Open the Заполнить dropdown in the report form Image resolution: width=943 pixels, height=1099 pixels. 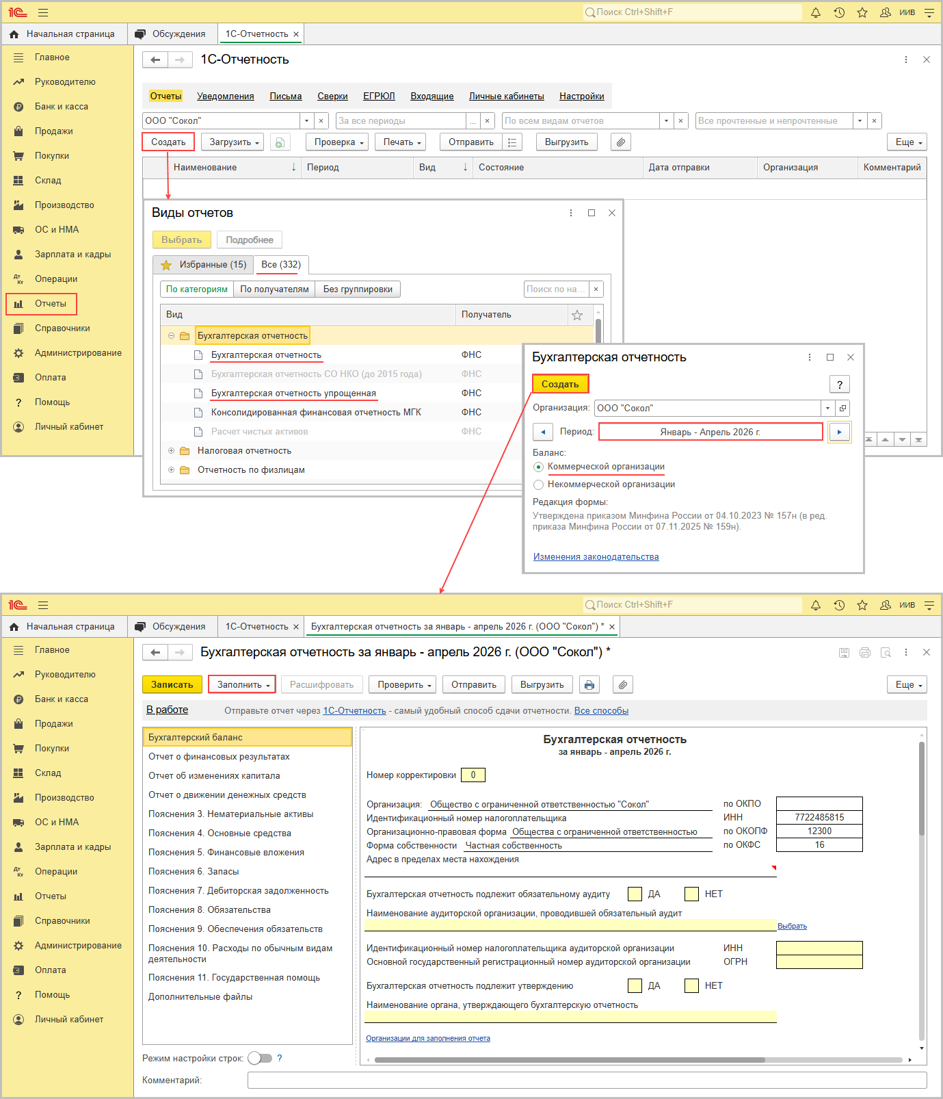click(242, 685)
